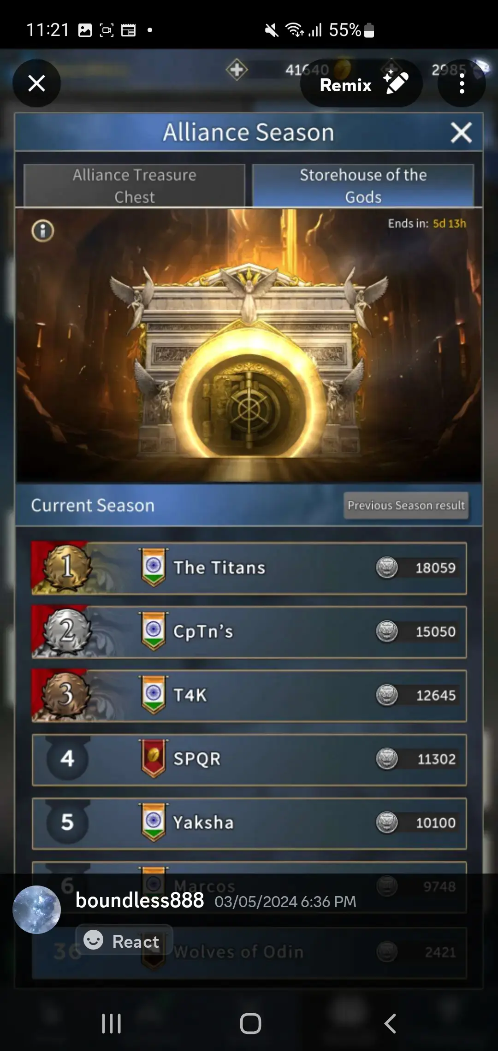Switch to Alliance Treasure Chest tab
Screen dimensions: 498x1051
pos(134,185)
